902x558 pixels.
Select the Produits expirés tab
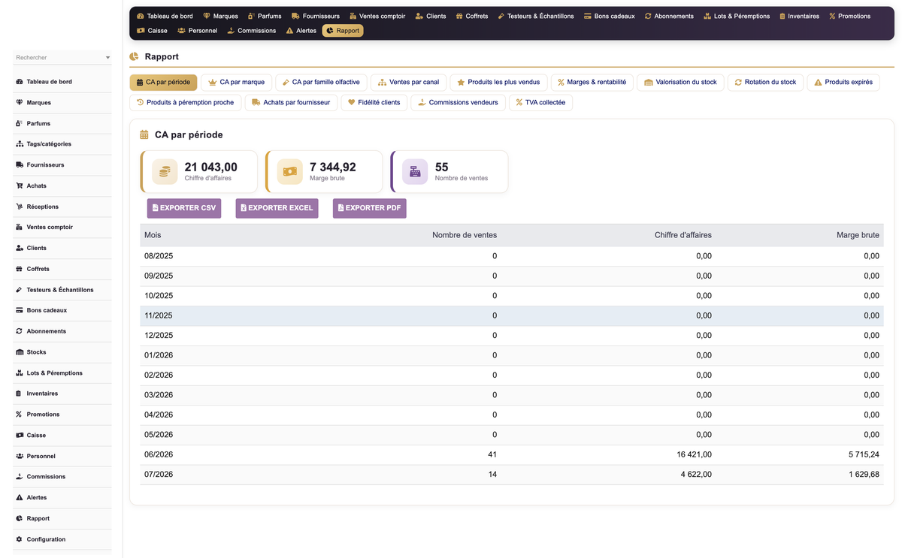point(843,83)
